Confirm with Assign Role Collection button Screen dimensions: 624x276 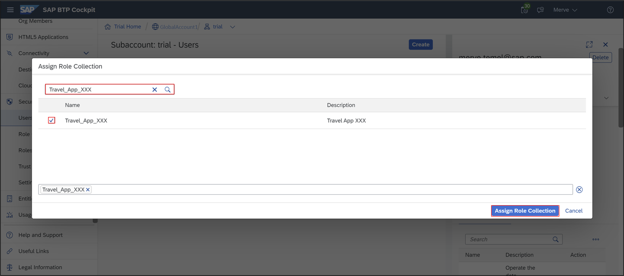(525, 211)
